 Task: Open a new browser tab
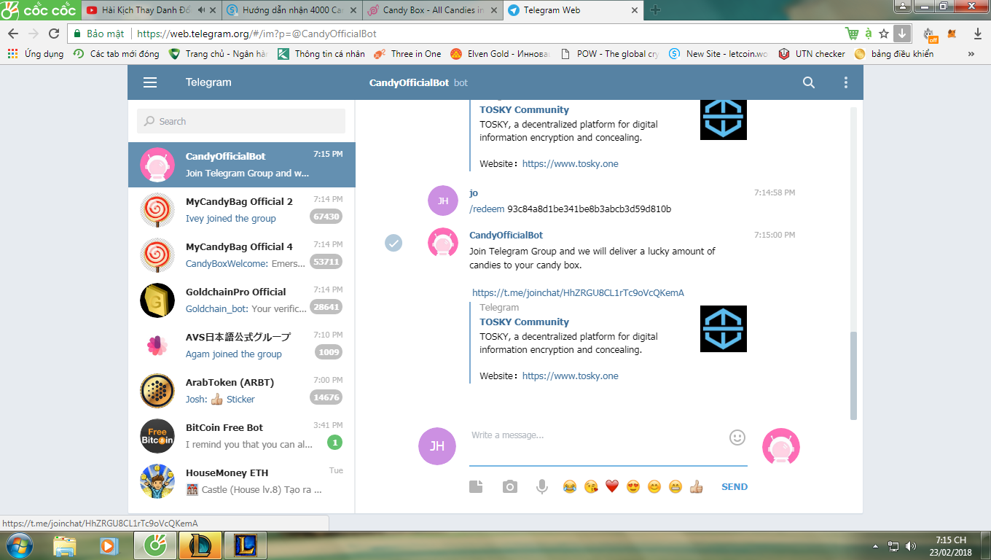[656, 10]
